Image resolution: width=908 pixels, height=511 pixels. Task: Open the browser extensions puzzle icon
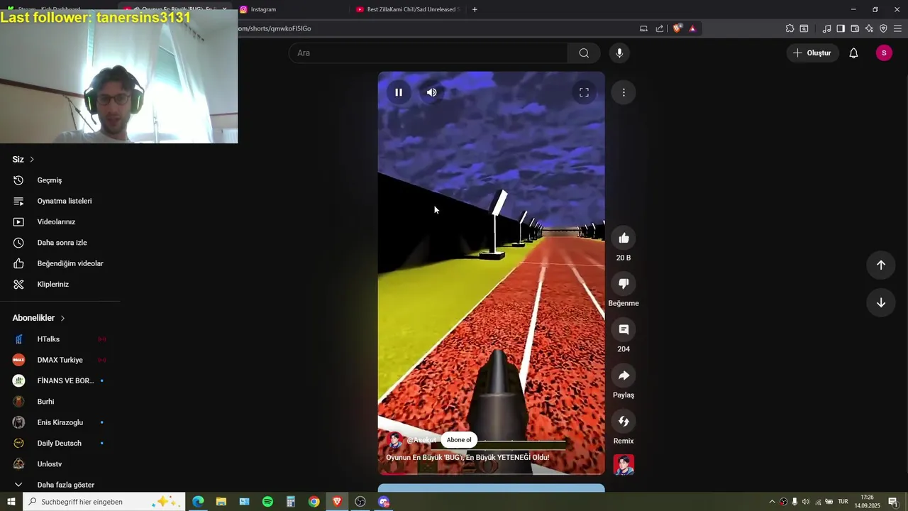(790, 28)
